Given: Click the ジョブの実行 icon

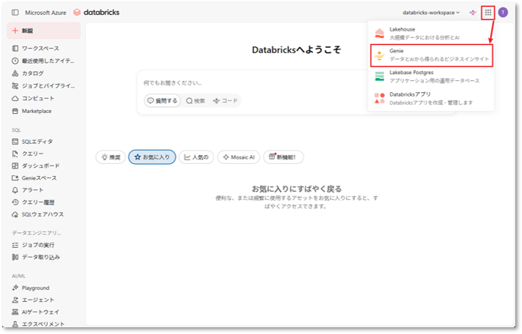Looking at the screenshot, I should pos(15,245).
